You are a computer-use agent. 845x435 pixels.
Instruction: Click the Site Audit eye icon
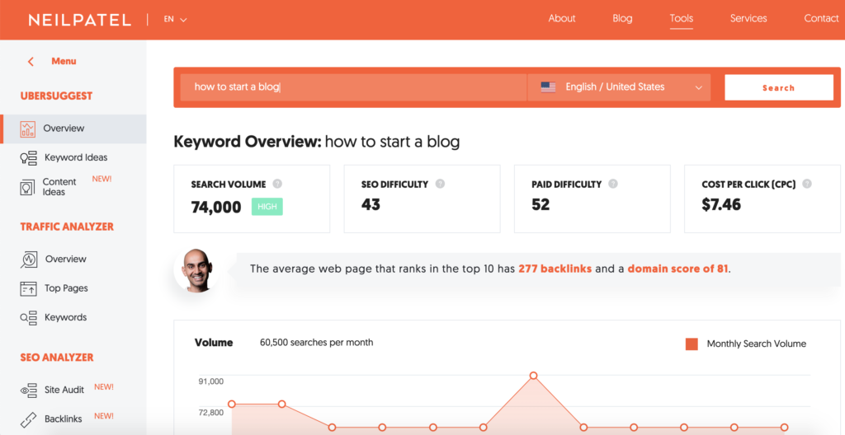point(28,390)
